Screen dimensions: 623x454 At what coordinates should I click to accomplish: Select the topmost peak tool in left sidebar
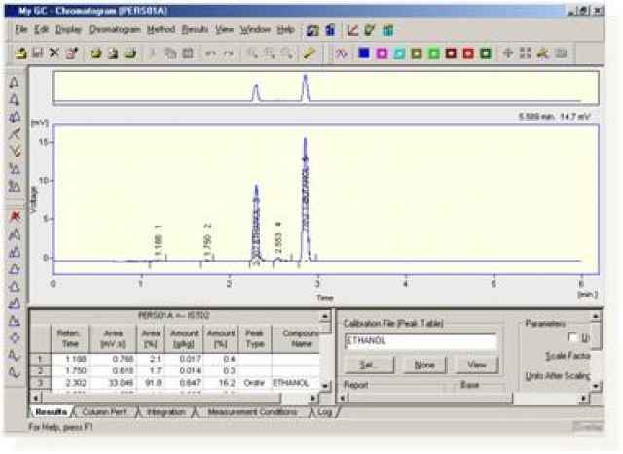[x=14, y=81]
